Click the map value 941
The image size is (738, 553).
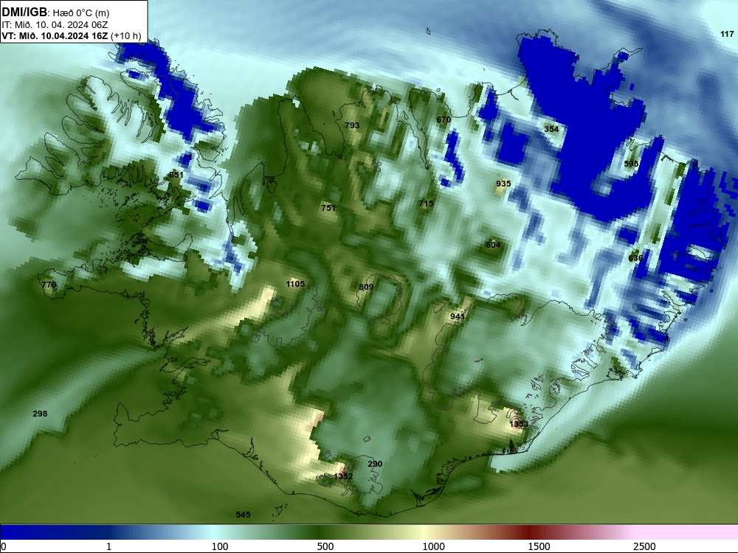click(x=458, y=316)
